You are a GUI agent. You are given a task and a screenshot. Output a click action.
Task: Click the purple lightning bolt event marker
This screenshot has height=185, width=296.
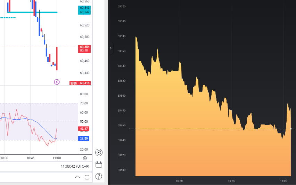tap(57, 82)
